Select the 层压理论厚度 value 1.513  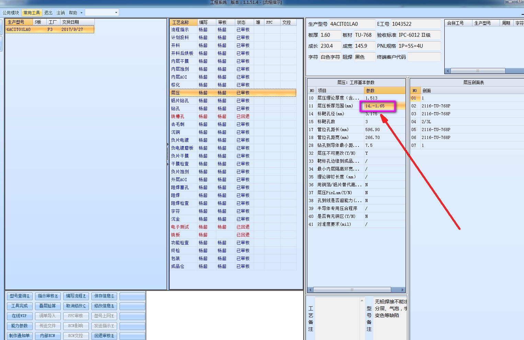(385, 98)
